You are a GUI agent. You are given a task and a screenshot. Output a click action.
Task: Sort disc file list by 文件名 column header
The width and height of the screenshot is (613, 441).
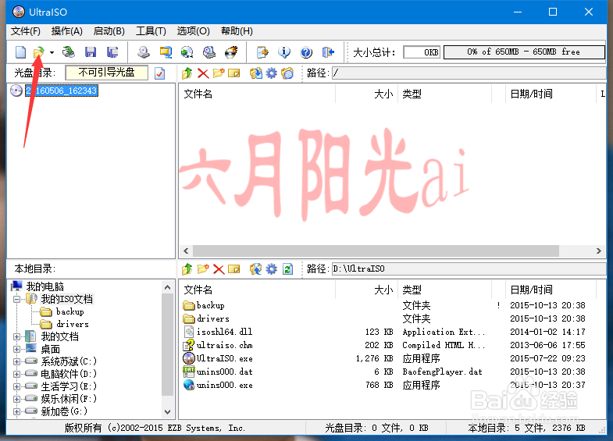257,94
